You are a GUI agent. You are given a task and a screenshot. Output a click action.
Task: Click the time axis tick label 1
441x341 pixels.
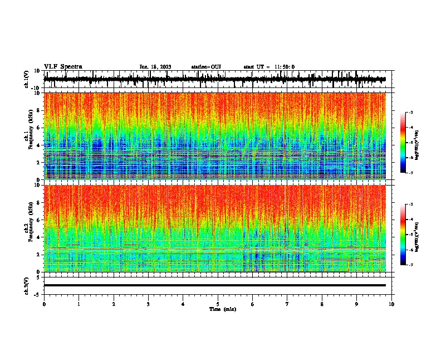pos(79,304)
